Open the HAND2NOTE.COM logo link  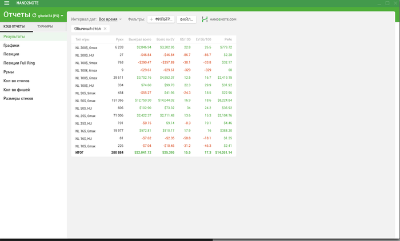(219, 19)
